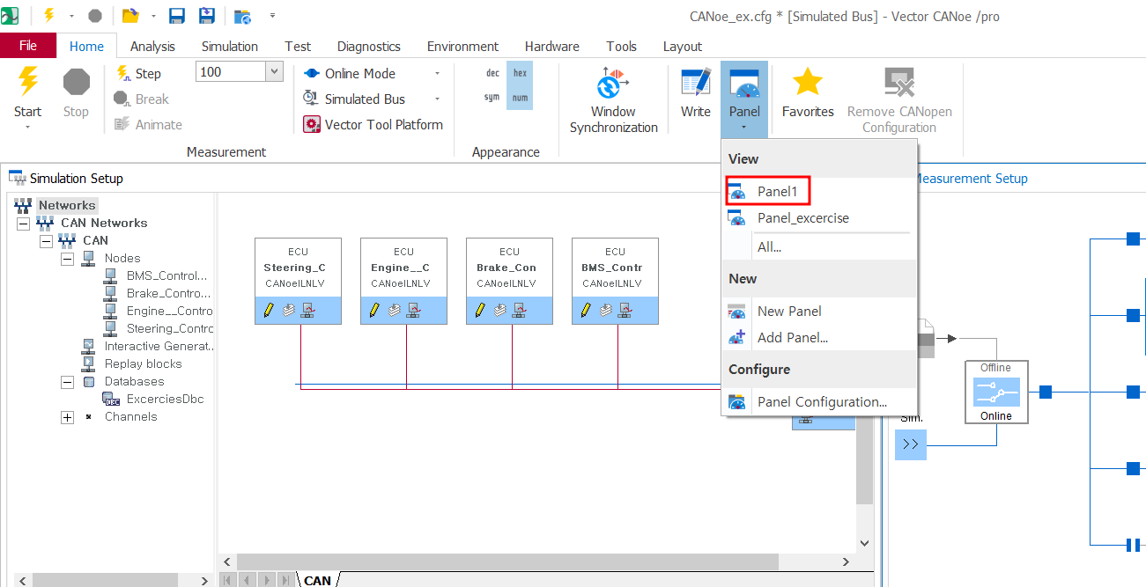The image size is (1146, 587).
Task: Click the Simulation Setup horizontal scrollbar
Action: 506,561
